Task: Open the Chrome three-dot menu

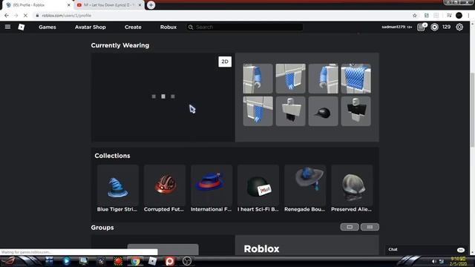Action: pos(468,16)
